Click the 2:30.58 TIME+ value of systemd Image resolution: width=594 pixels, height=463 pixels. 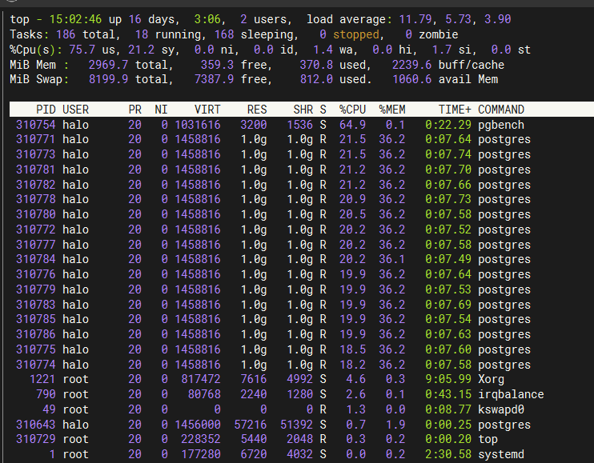click(448, 454)
